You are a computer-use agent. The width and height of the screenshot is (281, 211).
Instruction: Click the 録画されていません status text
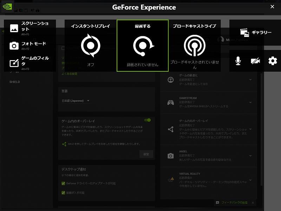point(143,65)
